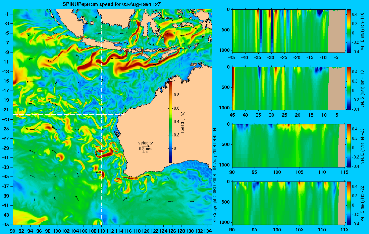Image resolution: width=369 pixels, height=234 pixels.
Task: Click the vertical dashed line at longitude 110
Action: point(101,118)
